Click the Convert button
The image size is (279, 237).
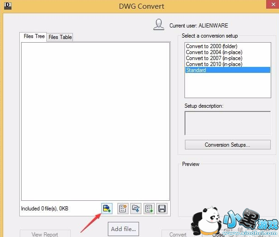click(x=178, y=234)
